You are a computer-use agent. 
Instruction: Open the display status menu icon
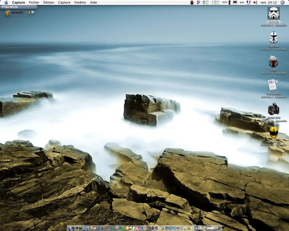[x=235, y=3]
